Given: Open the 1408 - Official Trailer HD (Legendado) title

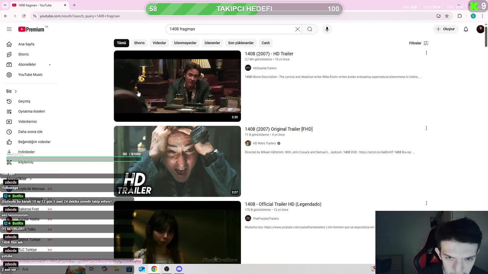Looking at the screenshot, I should pos(283,204).
